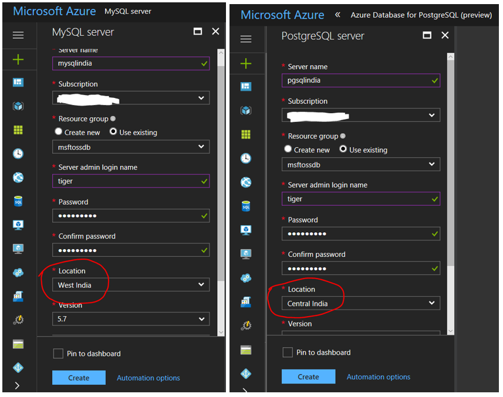
Task: Select the green grid icon in MySQL portal sidebar
Action: coord(18,130)
